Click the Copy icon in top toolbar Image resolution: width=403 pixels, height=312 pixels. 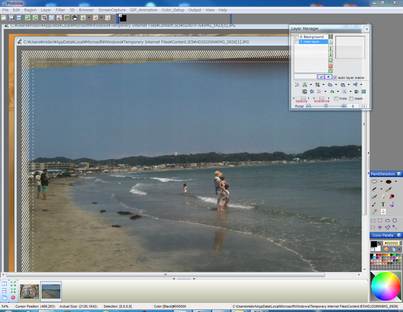pos(52,17)
